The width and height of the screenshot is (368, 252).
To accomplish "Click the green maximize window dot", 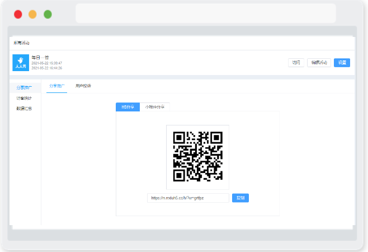I will point(48,15).
